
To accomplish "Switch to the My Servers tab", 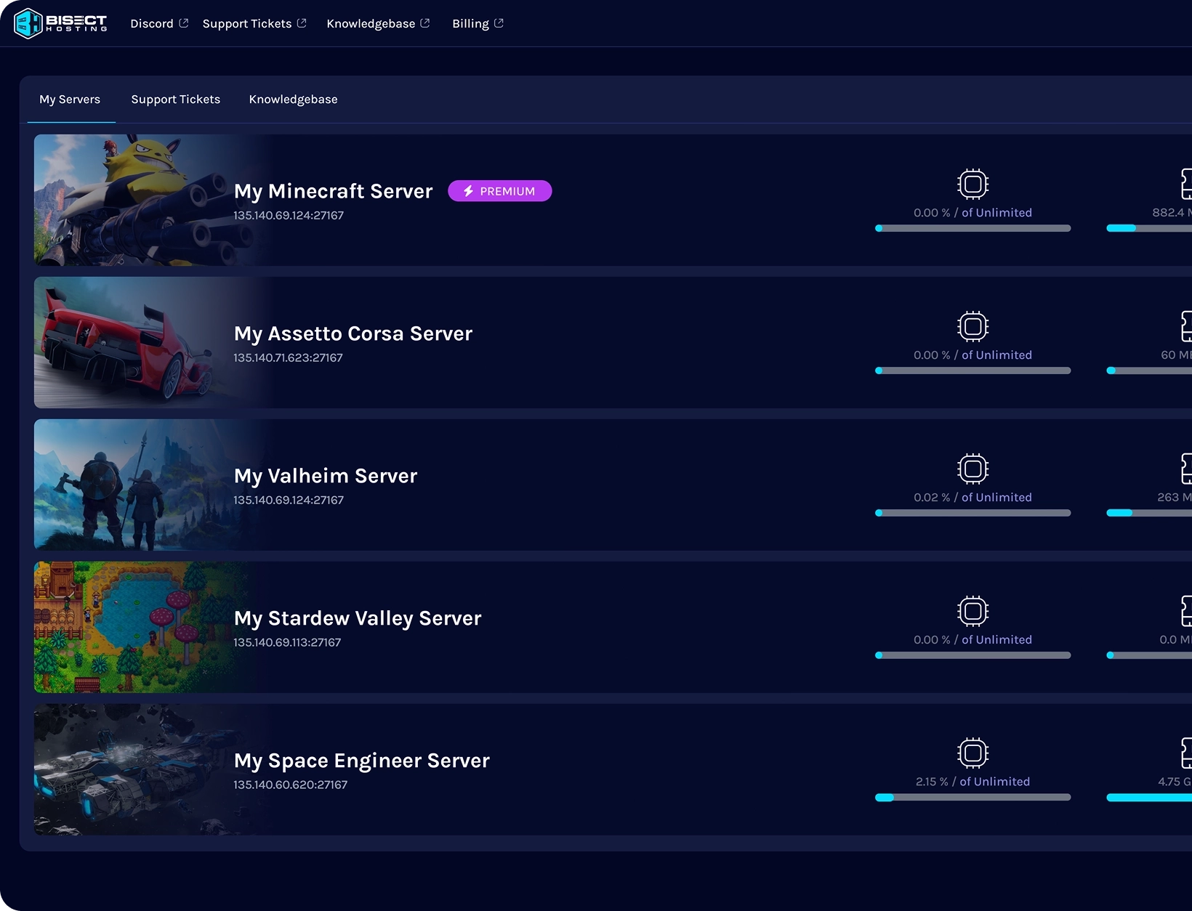I will pos(70,100).
